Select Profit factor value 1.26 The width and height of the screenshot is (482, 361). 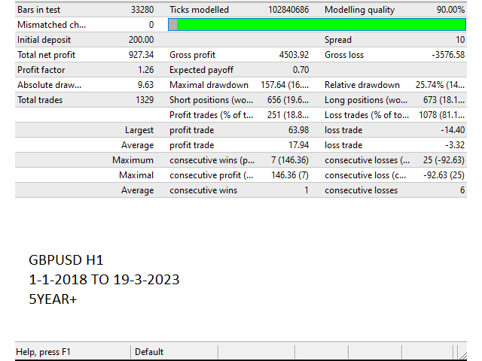145,70
